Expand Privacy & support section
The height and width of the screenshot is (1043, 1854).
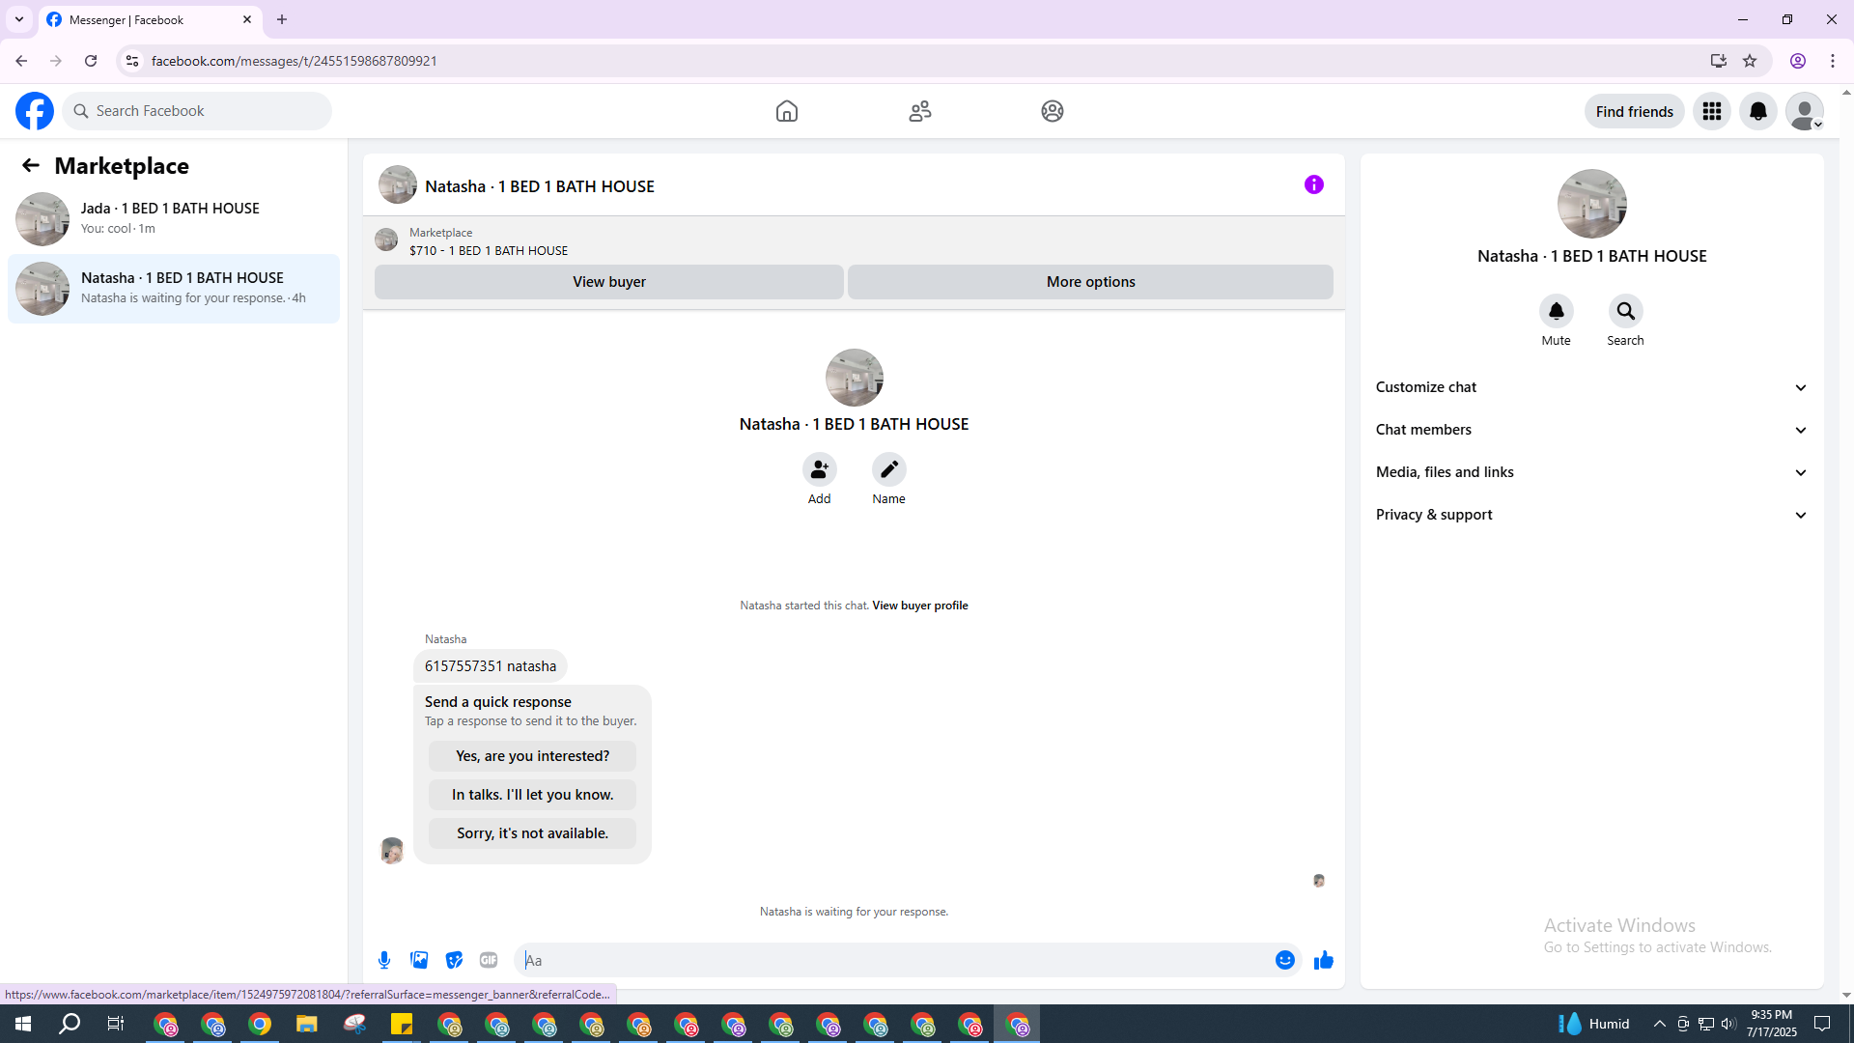[1591, 515]
